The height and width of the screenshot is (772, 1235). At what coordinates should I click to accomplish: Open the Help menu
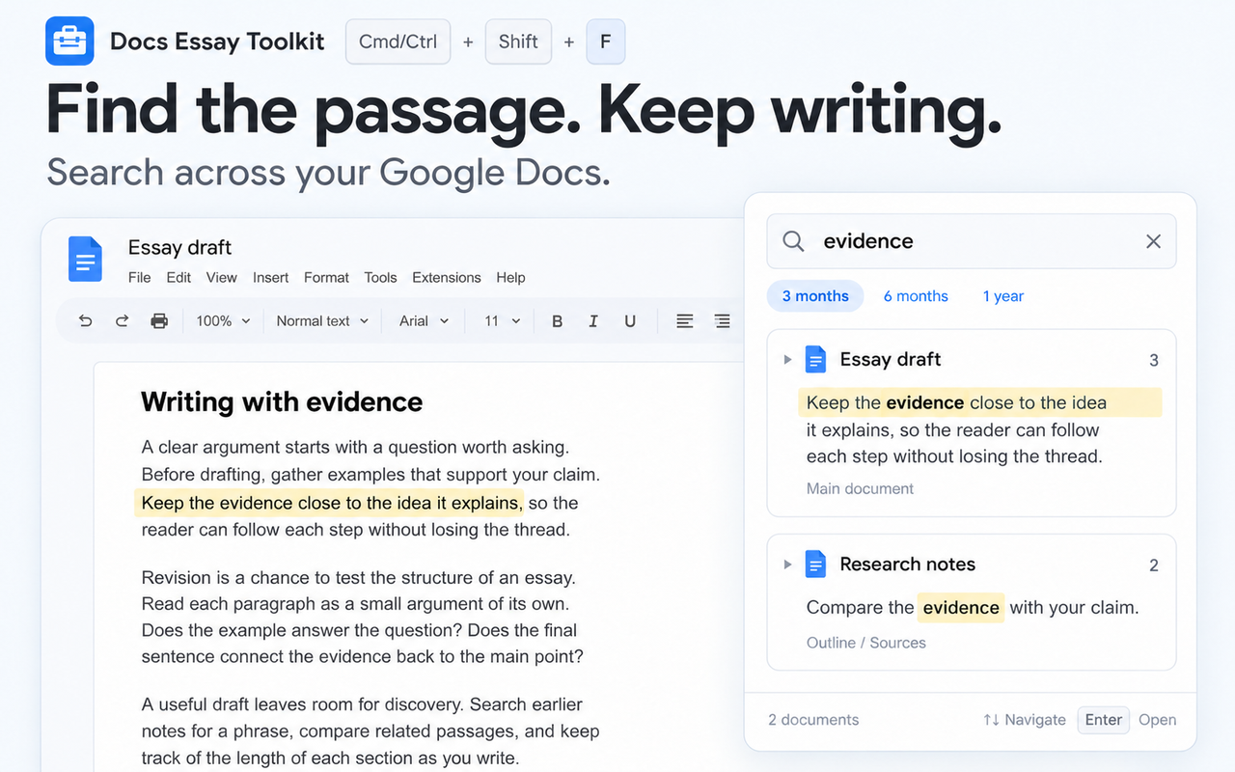[510, 278]
